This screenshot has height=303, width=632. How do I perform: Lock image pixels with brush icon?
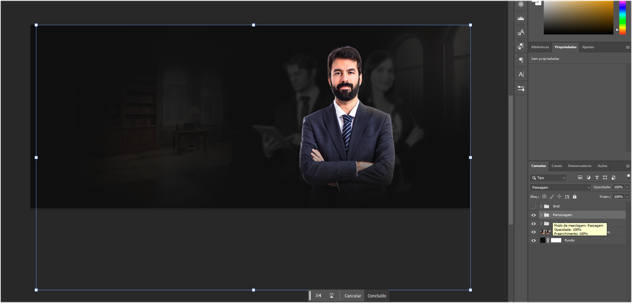tap(552, 197)
